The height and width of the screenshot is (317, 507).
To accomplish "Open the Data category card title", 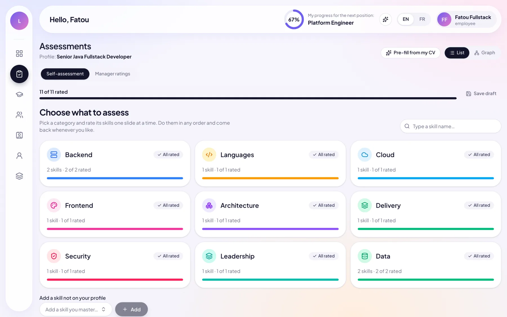I will pyautogui.click(x=383, y=256).
